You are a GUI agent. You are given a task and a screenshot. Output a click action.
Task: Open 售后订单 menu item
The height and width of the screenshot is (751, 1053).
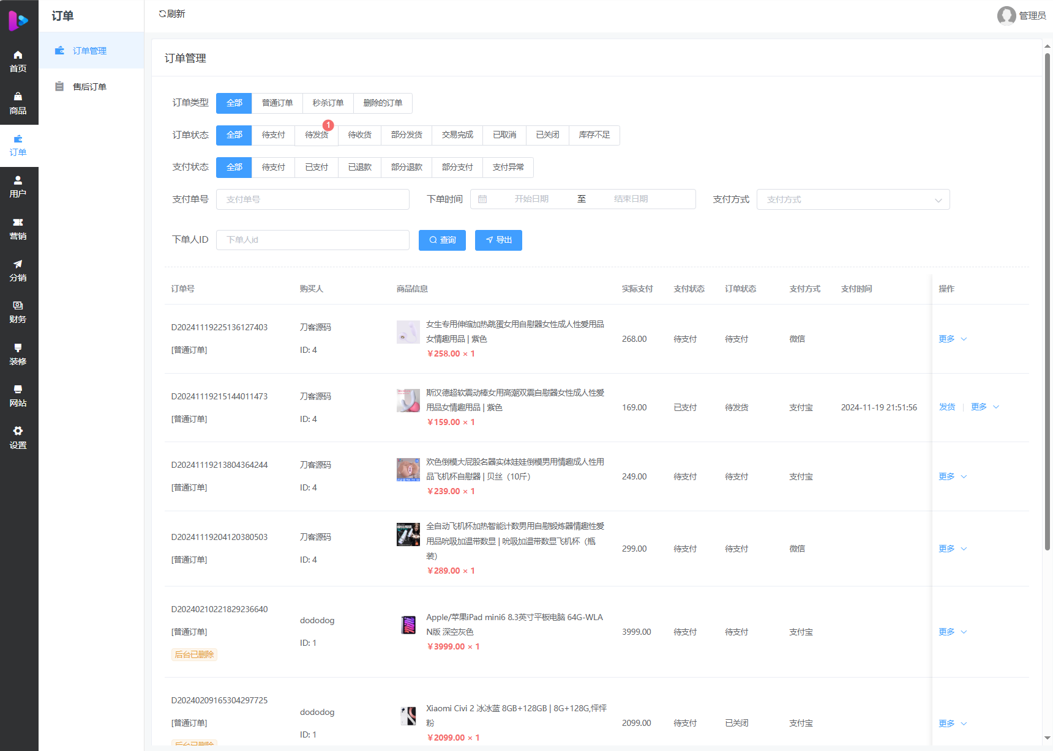89,87
